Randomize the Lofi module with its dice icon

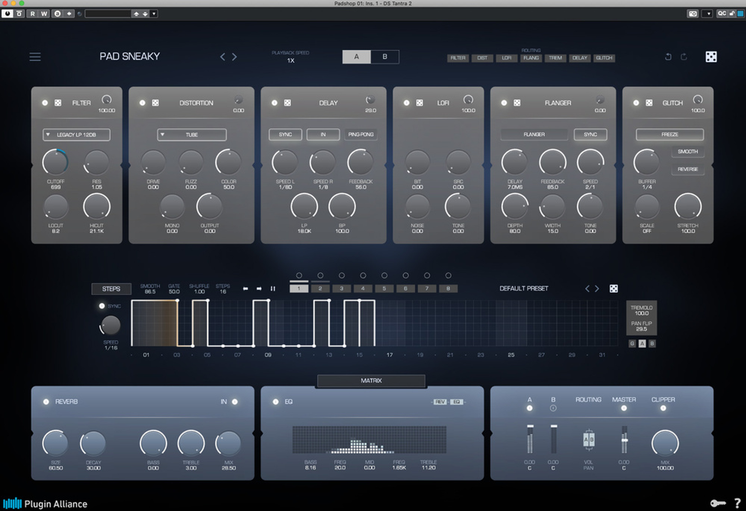419,103
